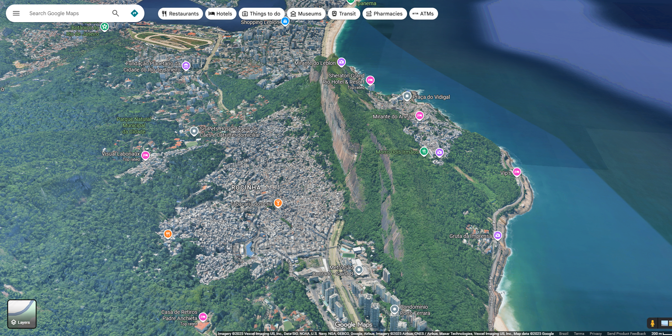Show Transit options chip

pyautogui.click(x=344, y=14)
